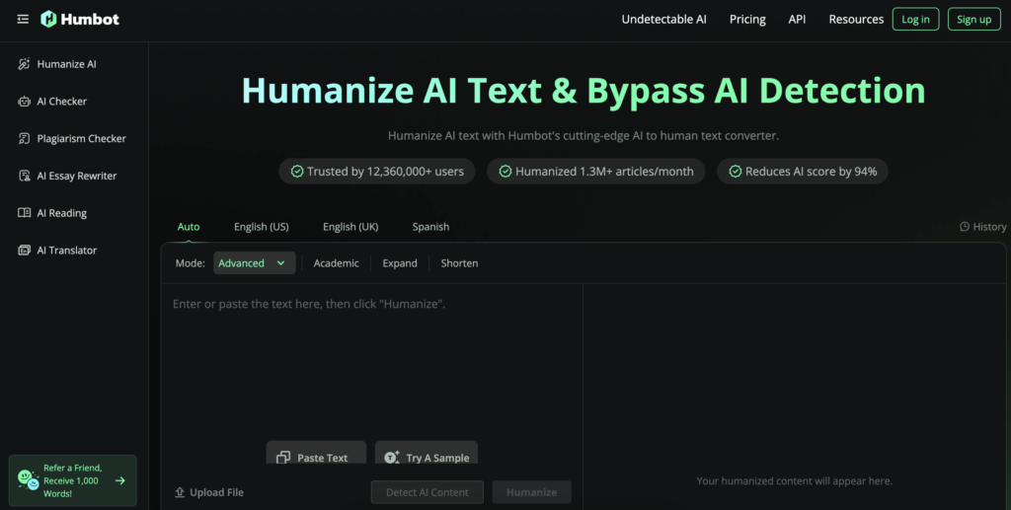Open the API link in header
Image resolution: width=1011 pixels, height=510 pixels.
797,20
